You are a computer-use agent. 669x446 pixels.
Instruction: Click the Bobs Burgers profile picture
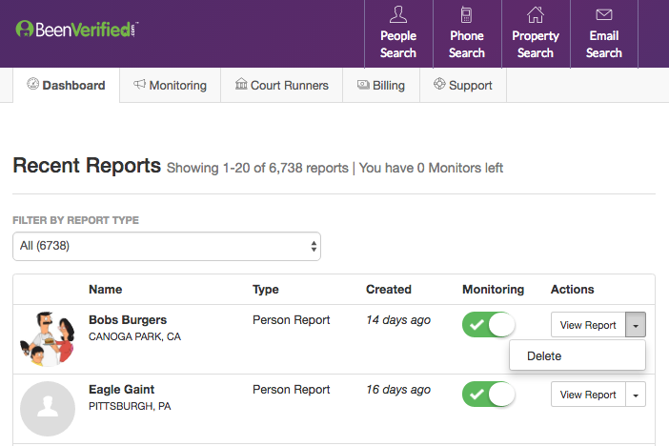click(48, 339)
